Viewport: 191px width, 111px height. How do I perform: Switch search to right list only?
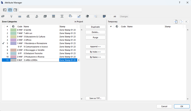pyautogui.click(x=15, y=10)
